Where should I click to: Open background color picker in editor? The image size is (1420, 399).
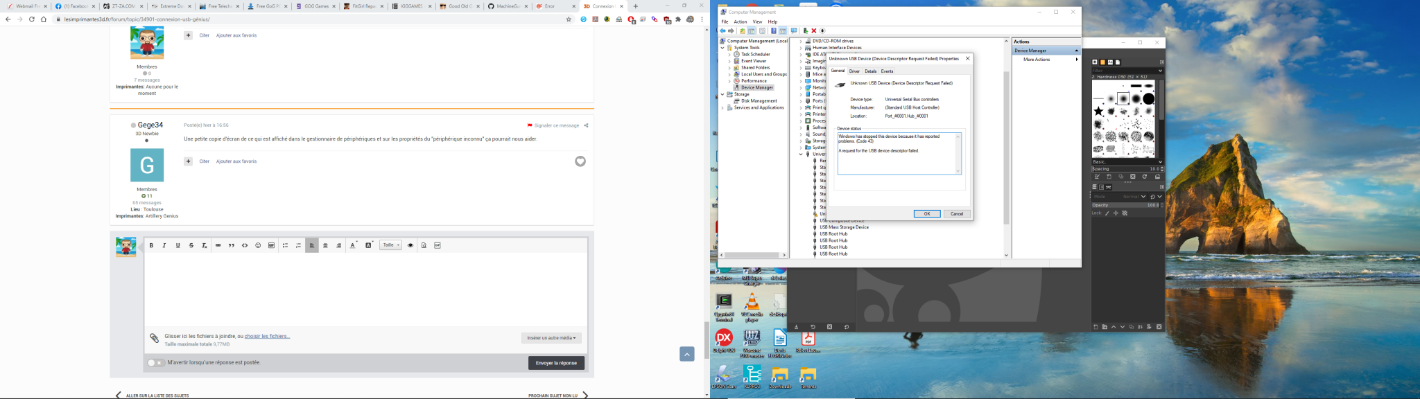(369, 245)
